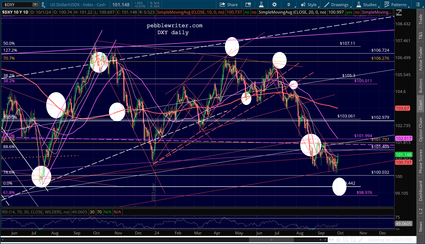Image resolution: width=425 pixels, height=244 pixels.
Task: Open the Active Trader side tab
Action: click(x=421, y=59)
